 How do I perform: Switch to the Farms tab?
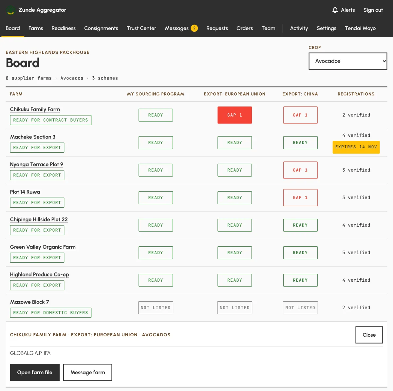pyautogui.click(x=36, y=28)
